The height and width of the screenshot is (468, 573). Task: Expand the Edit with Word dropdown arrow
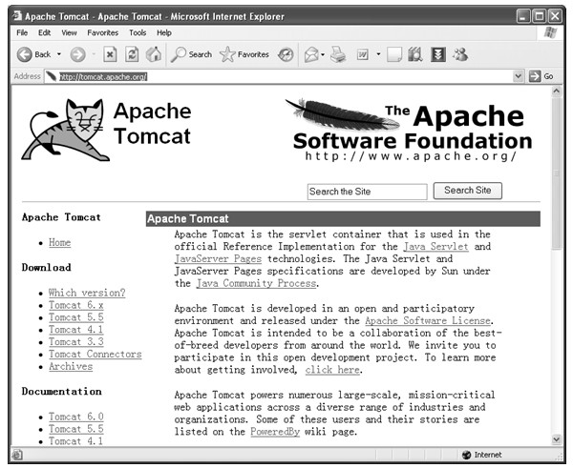tap(378, 54)
